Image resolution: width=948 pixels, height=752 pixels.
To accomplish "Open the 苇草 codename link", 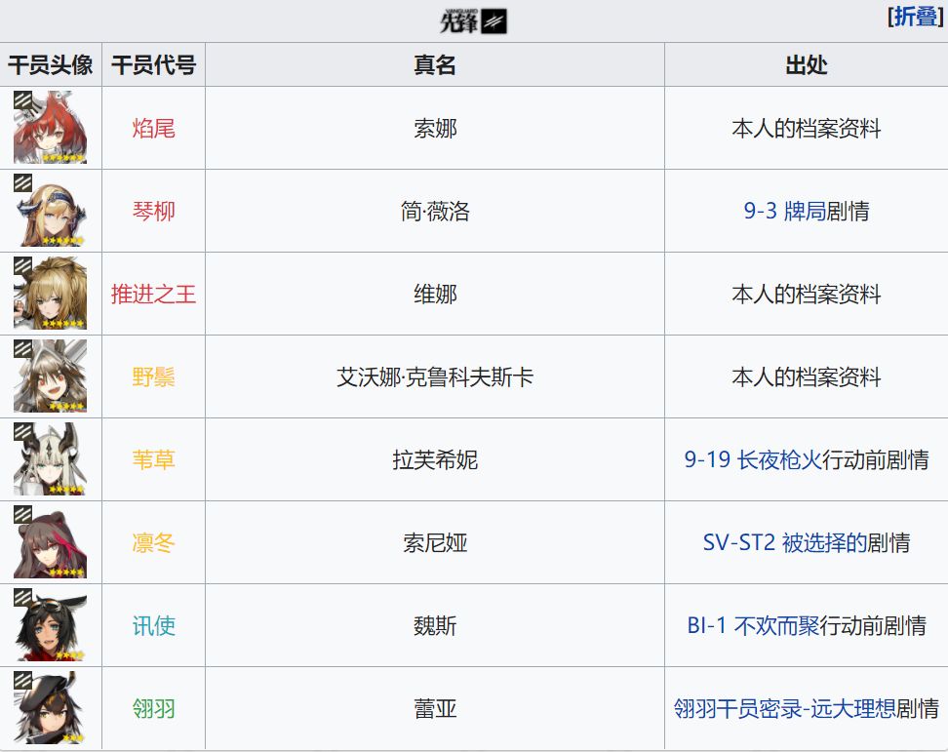I will click(x=153, y=460).
